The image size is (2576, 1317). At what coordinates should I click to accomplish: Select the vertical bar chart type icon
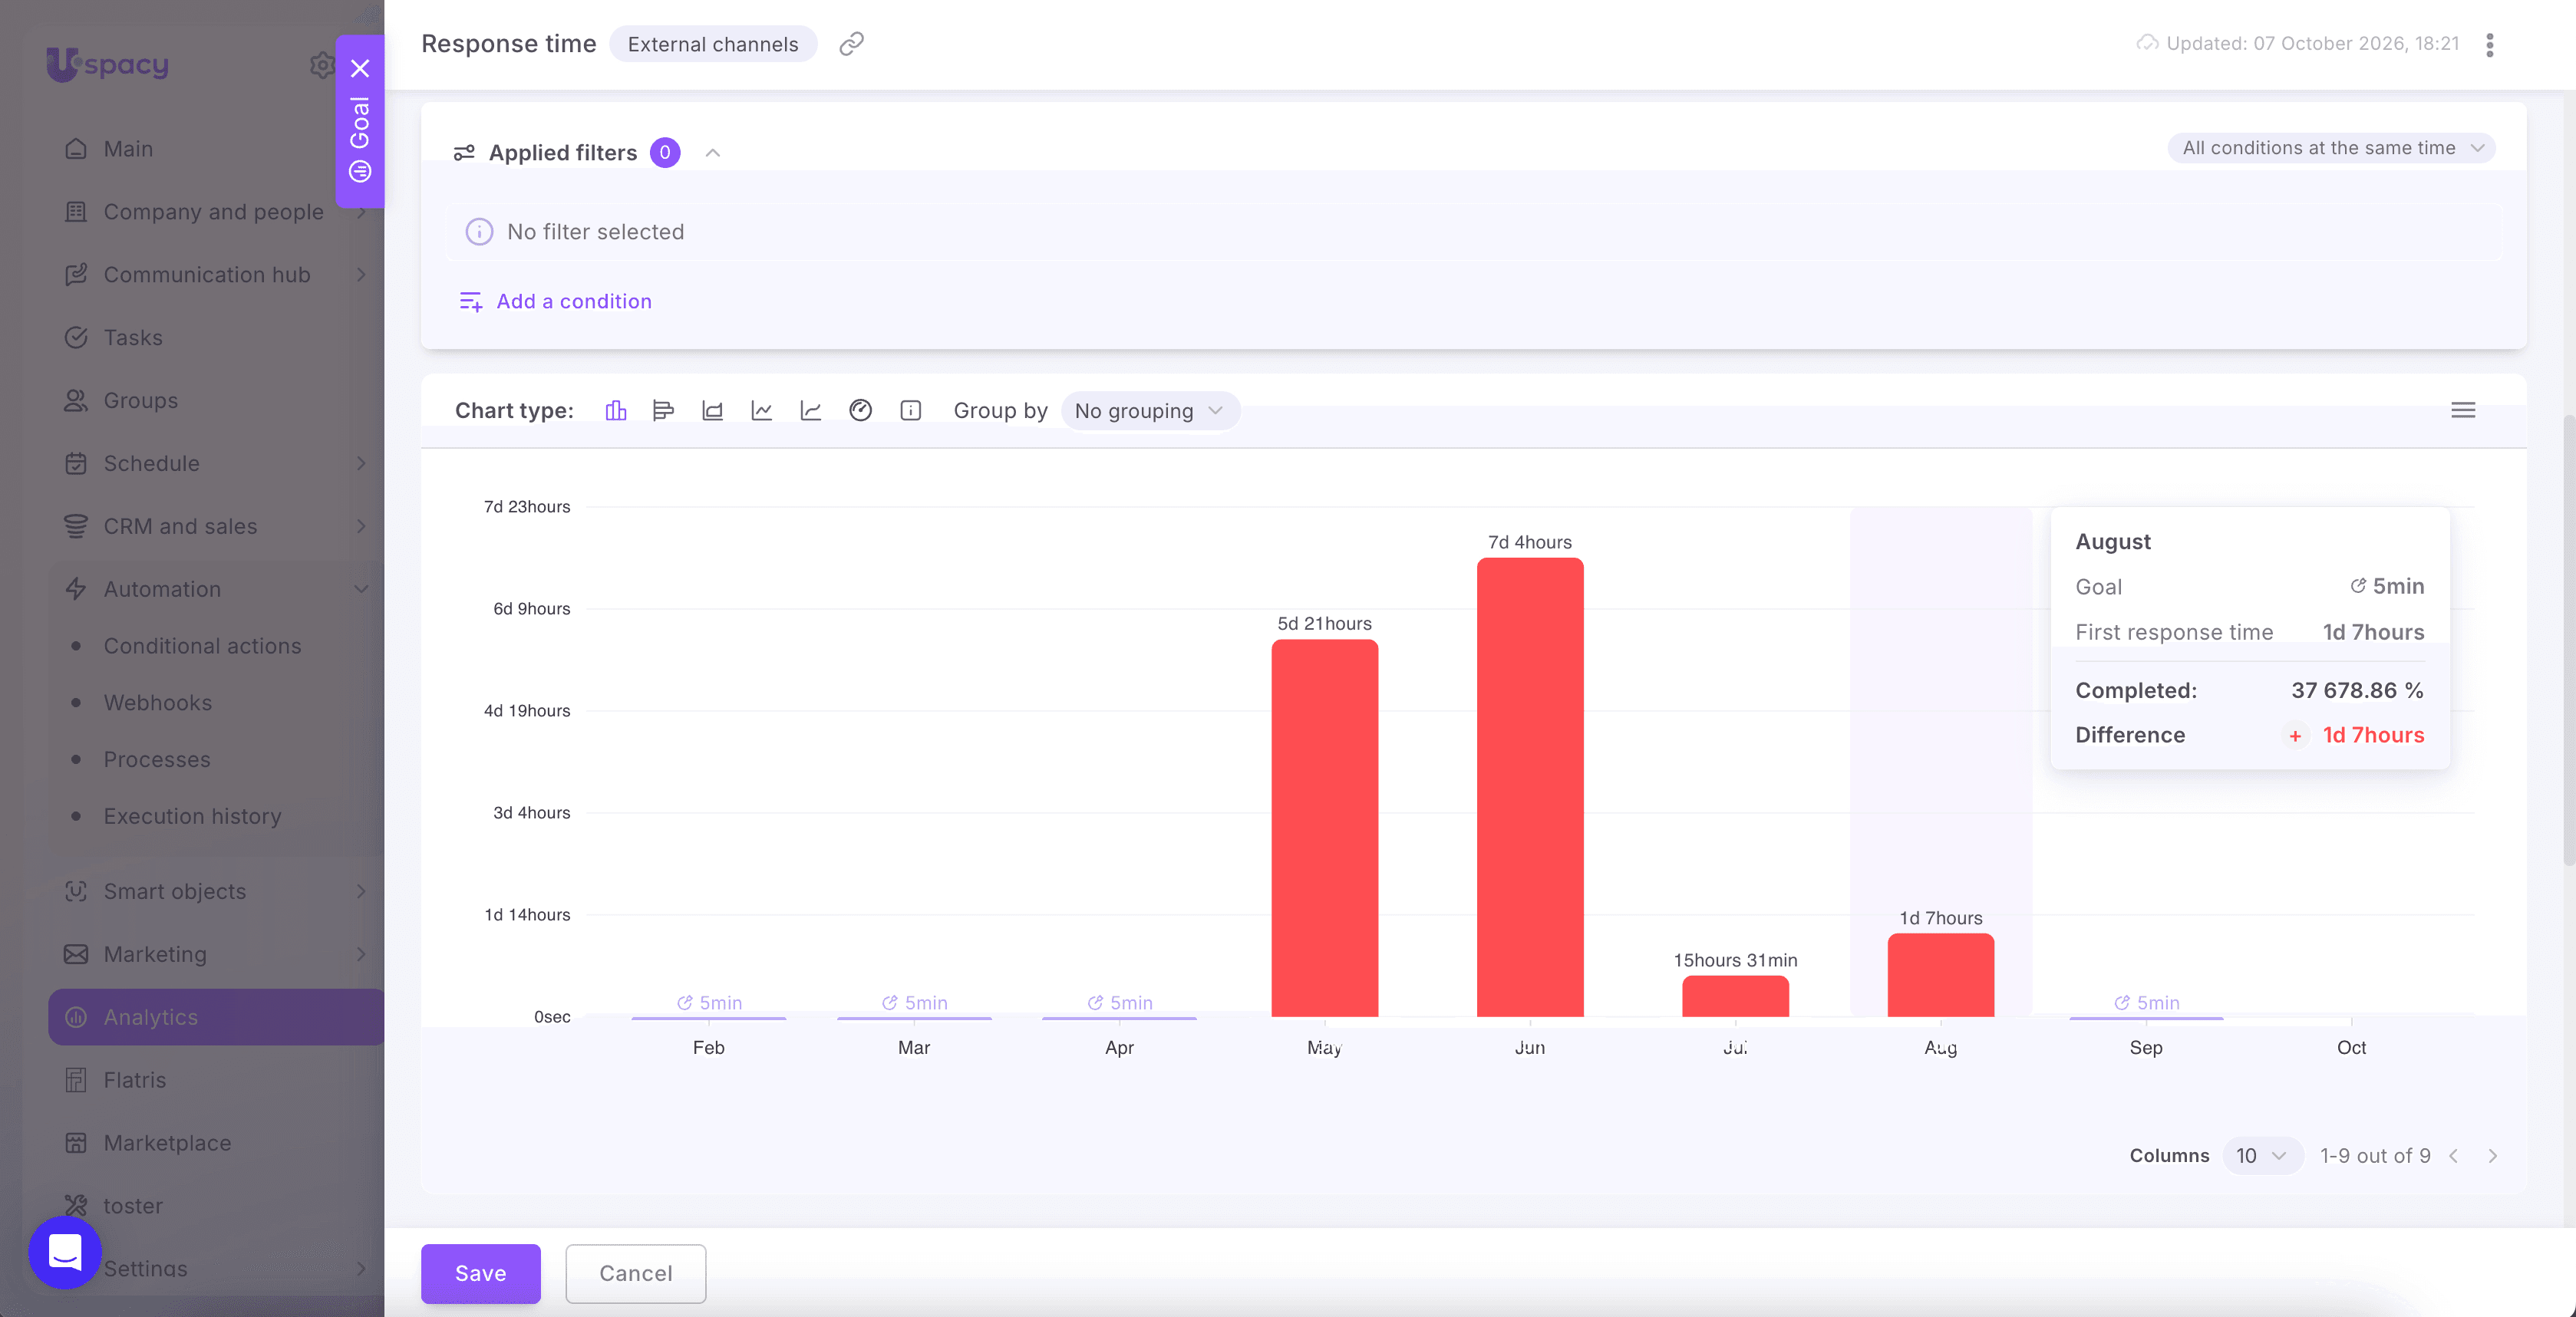616,410
